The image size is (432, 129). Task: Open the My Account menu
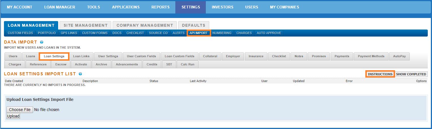pyautogui.click(x=19, y=7)
